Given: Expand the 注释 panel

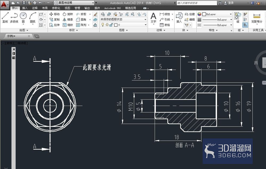Looking at the screenshot, I should (161, 30).
